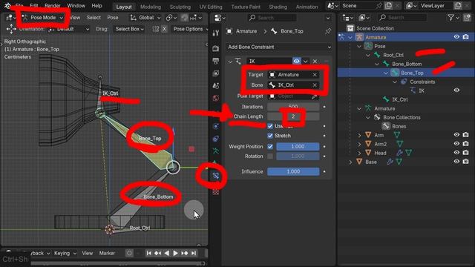Collapse the IK constraint panel
The image size is (475, 267).
click(x=230, y=62)
